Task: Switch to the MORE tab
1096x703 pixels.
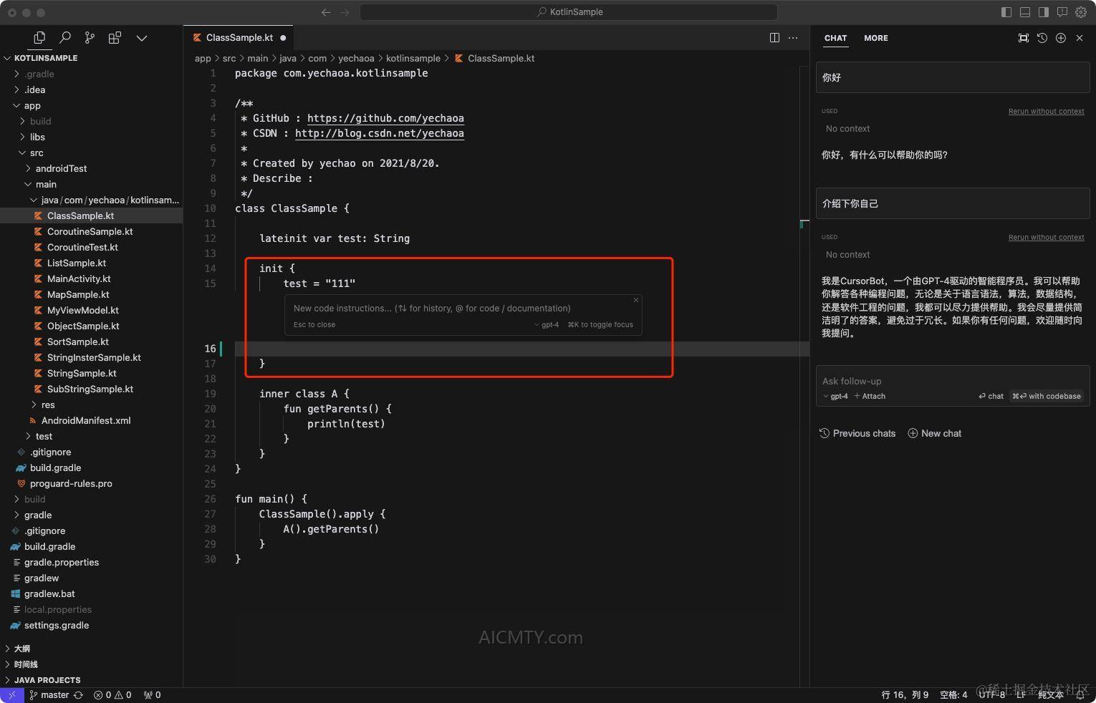Action: click(875, 38)
